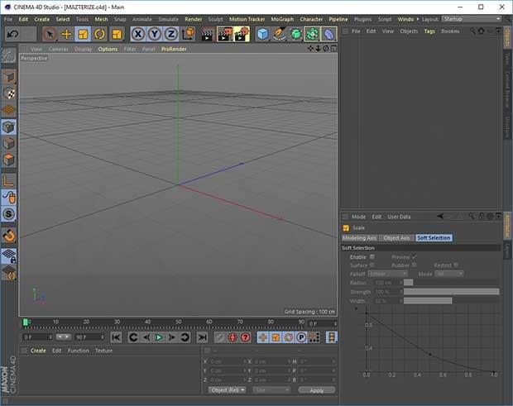Viewport: 513px width, 406px height.
Task: Open the ProRender viewport menu
Action: [174, 49]
